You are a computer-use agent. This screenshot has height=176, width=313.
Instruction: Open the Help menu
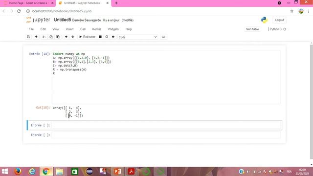pyautogui.click(x=129, y=29)
